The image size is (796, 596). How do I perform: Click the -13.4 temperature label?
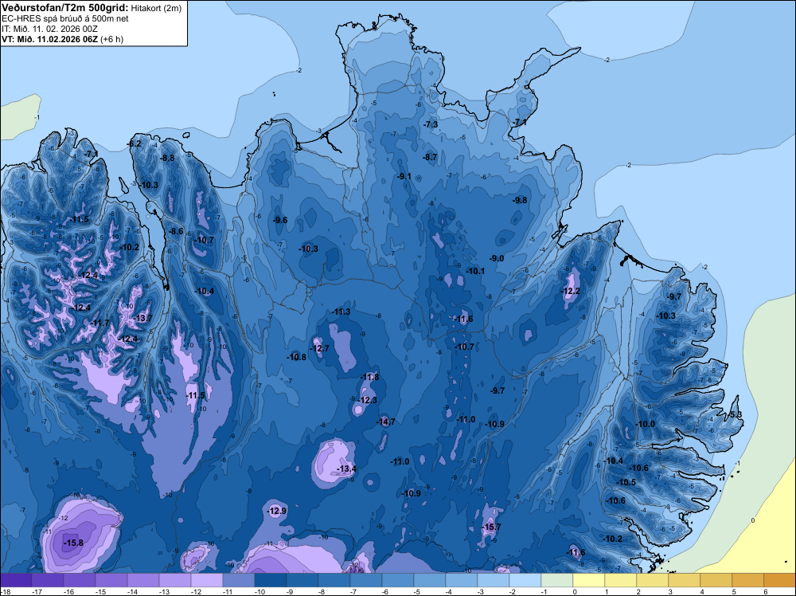346,469
